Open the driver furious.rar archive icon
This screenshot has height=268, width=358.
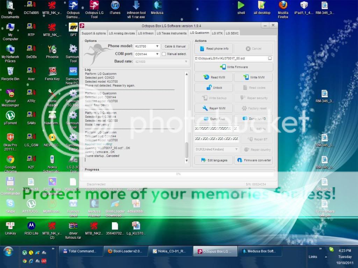pyautogui.click(x=73, y=230)
